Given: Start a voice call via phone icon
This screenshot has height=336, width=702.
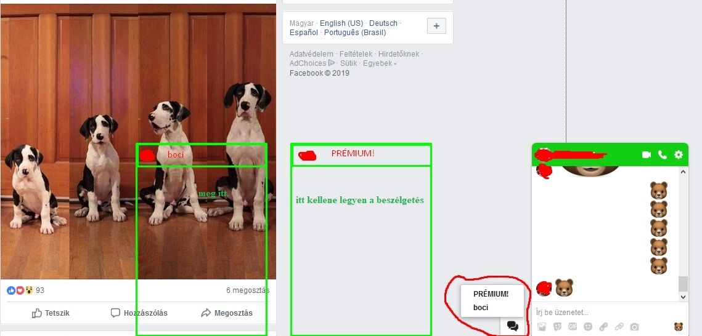Looking at the screenshot, I should click(662, 154).
